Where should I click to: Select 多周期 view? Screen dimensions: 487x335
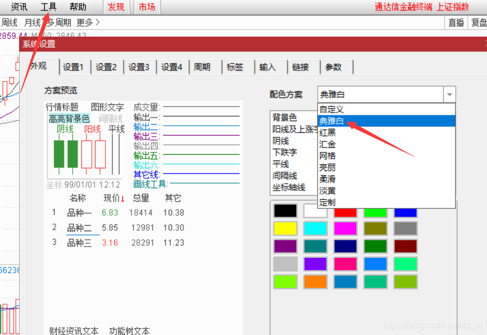tap(59, 22)
